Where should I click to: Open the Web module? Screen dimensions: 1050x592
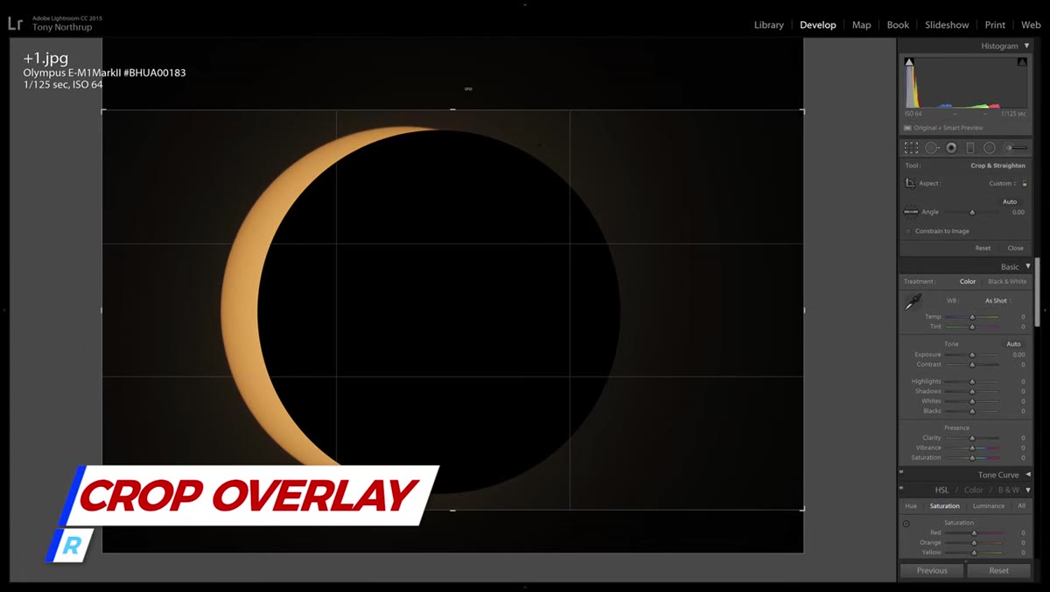coord(1031,25)
